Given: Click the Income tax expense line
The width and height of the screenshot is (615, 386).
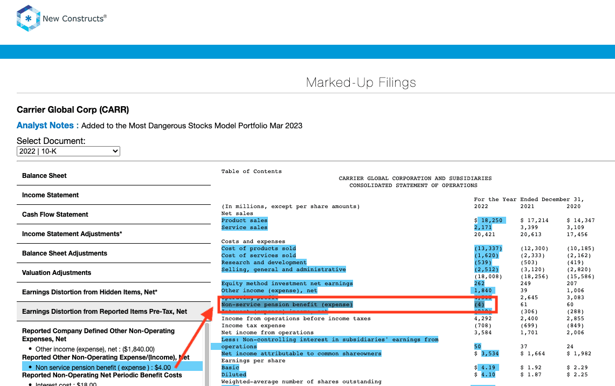Looking at the screenshot, I should tap(253, 326).
